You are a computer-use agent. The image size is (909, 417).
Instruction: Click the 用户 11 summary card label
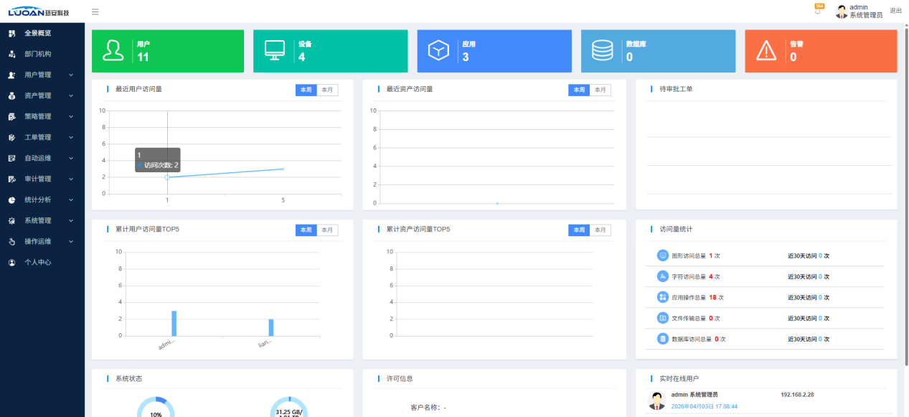[x=143, y=51]
